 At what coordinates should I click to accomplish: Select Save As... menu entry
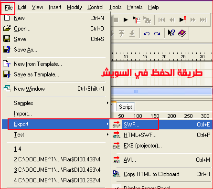[x=56, y=50]
